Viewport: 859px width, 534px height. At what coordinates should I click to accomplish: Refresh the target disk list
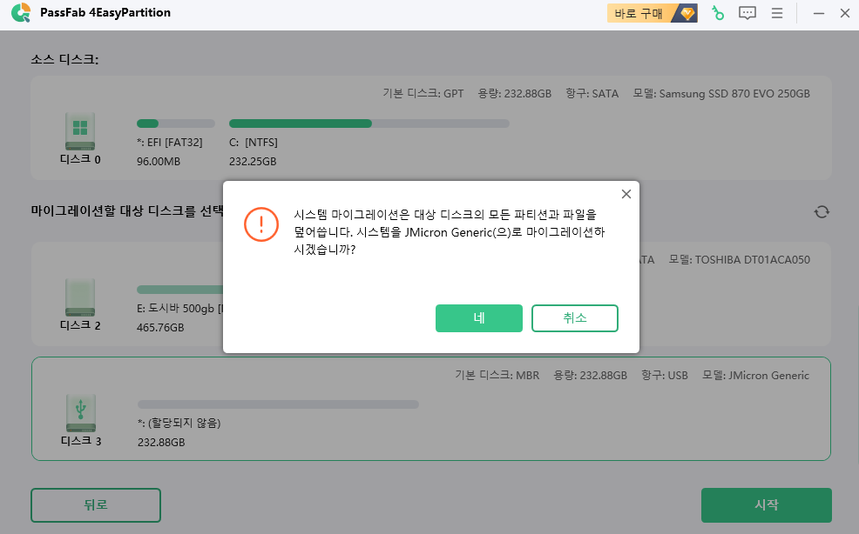[822, 211]
